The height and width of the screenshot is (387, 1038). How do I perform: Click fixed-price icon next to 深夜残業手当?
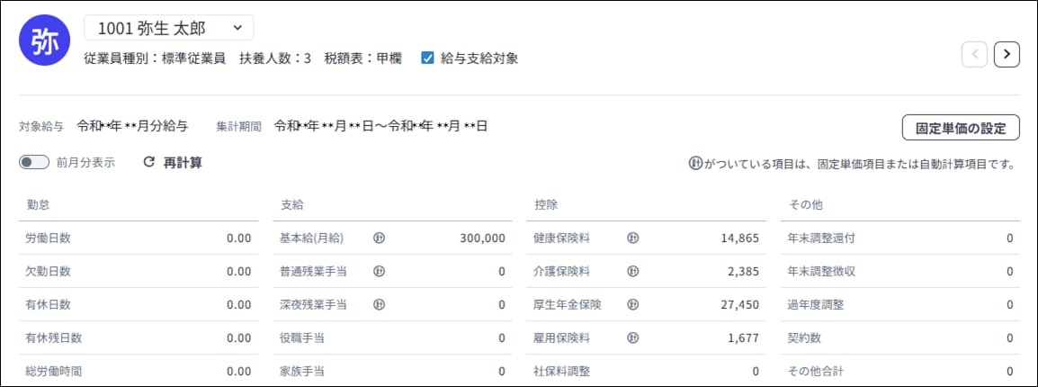[x=379, y=304]
